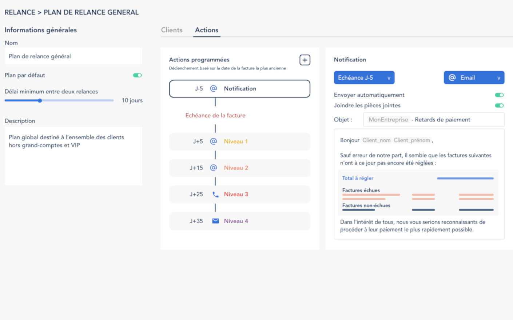Select the J+35 Niveau 4 action

(x=240, y=221)
